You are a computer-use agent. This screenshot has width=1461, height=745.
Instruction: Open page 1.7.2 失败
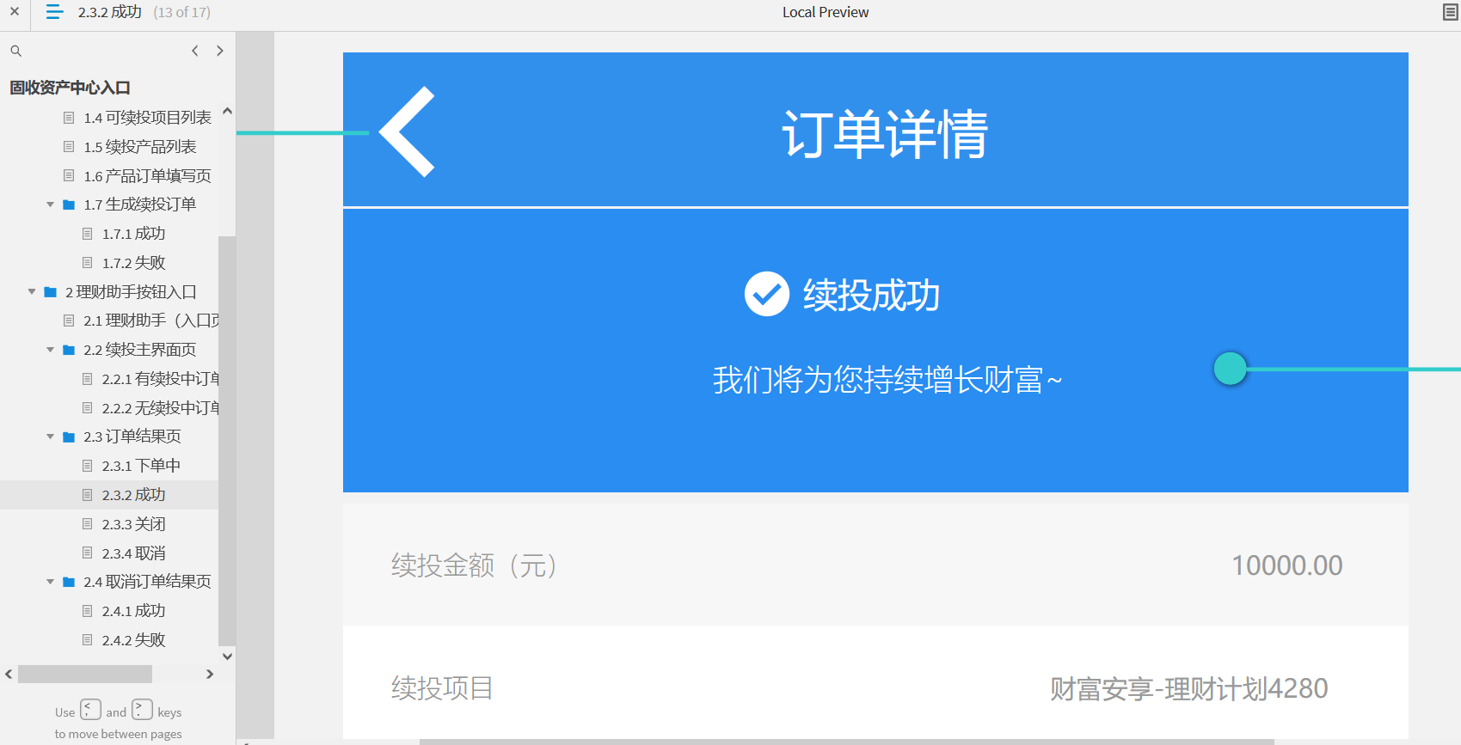tap(133, 263)
